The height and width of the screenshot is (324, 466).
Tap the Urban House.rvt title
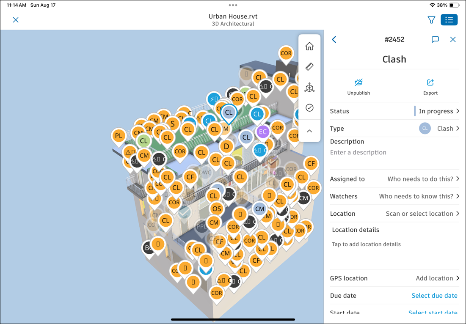233,16
